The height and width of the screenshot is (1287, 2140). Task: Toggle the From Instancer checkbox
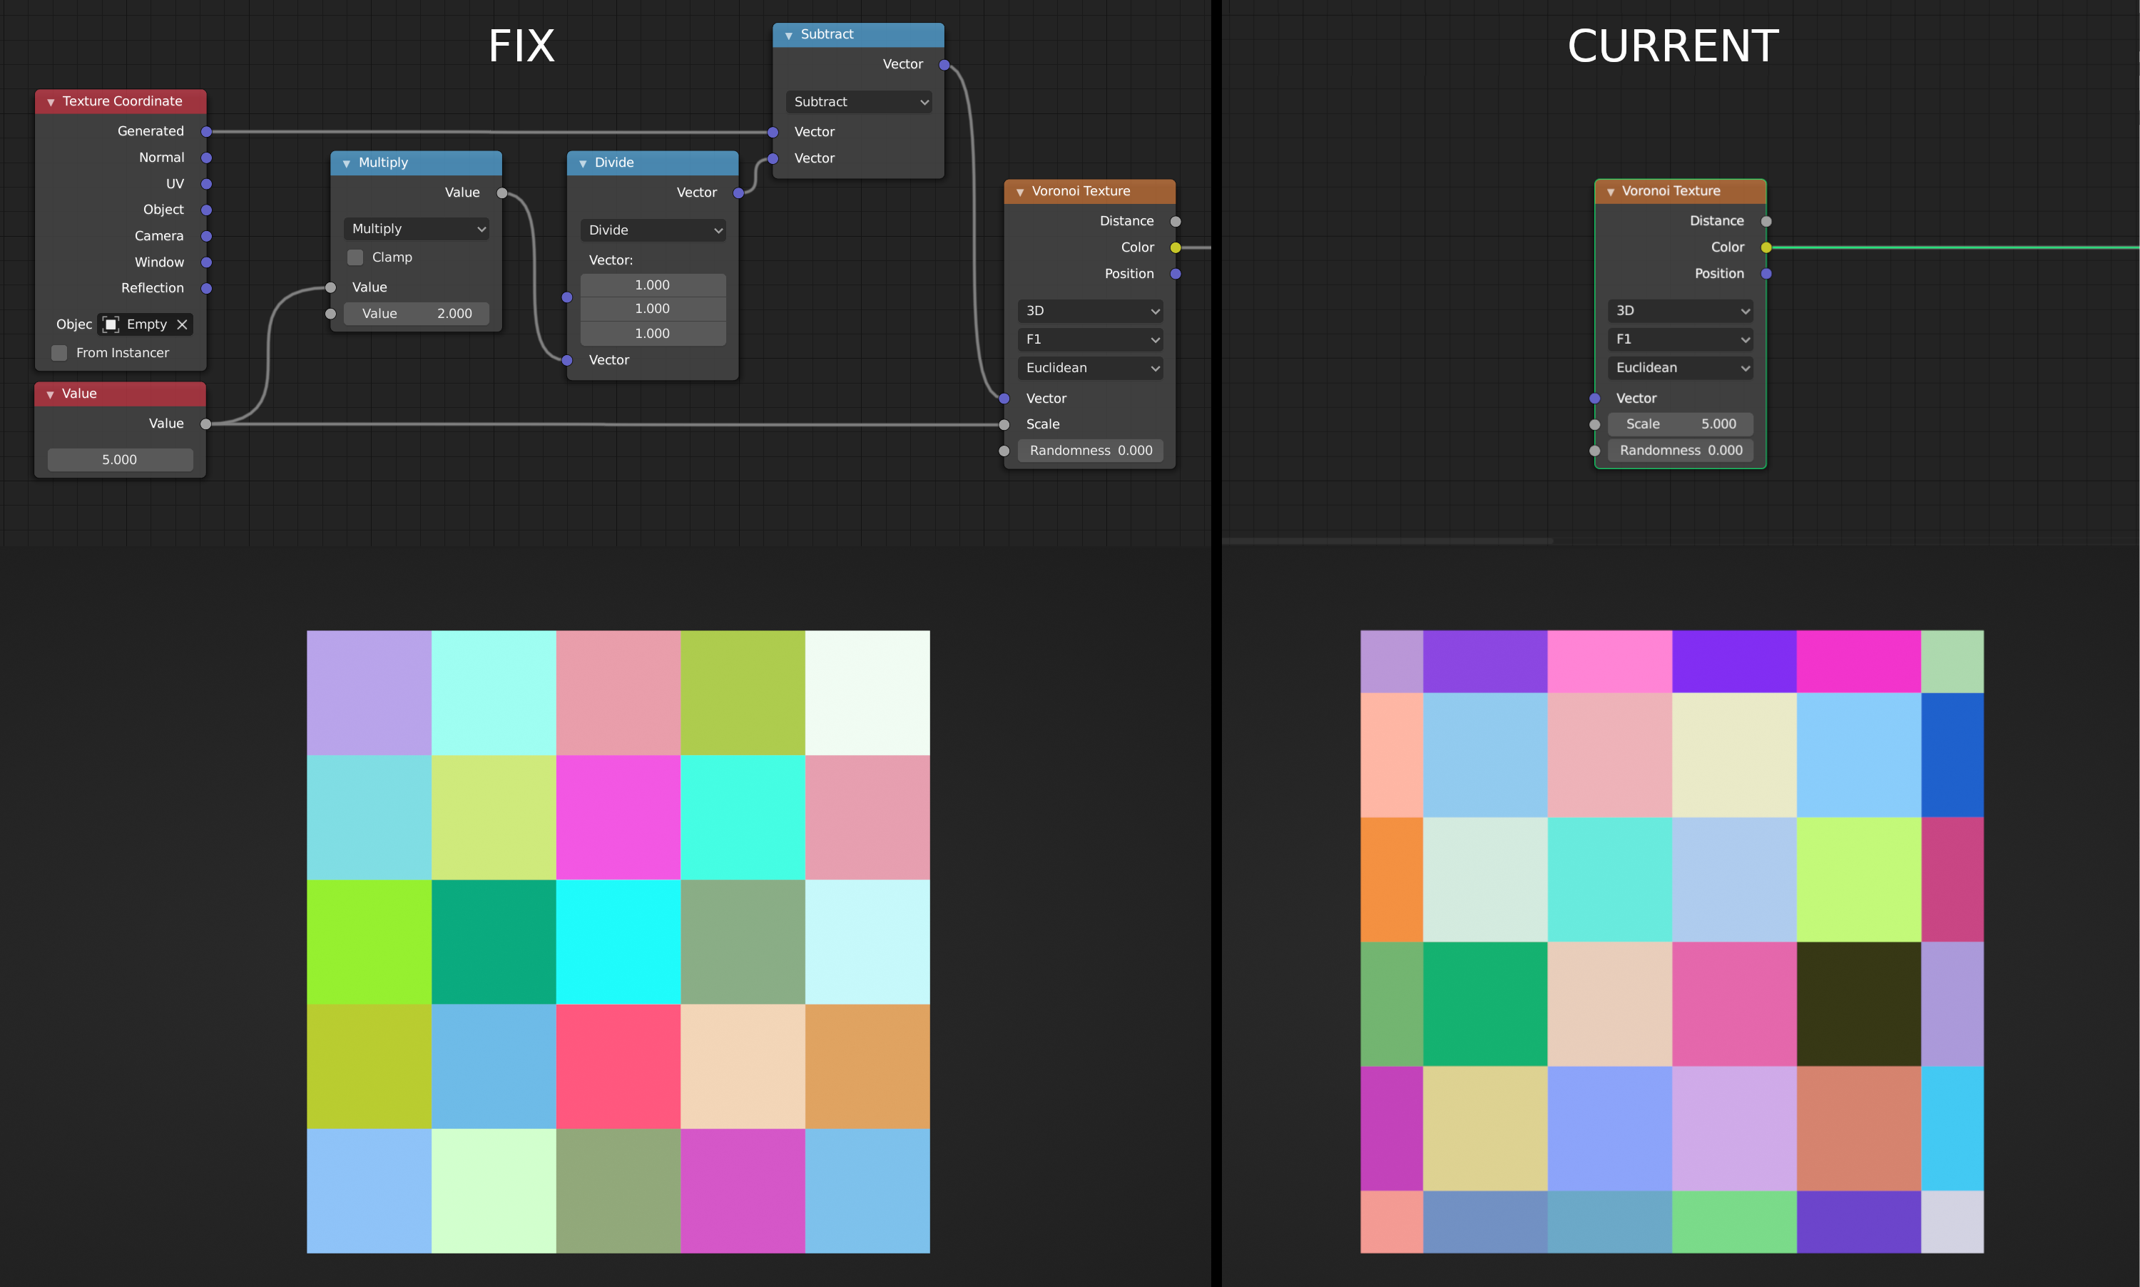pyautogui.click(x=59, y=353)
